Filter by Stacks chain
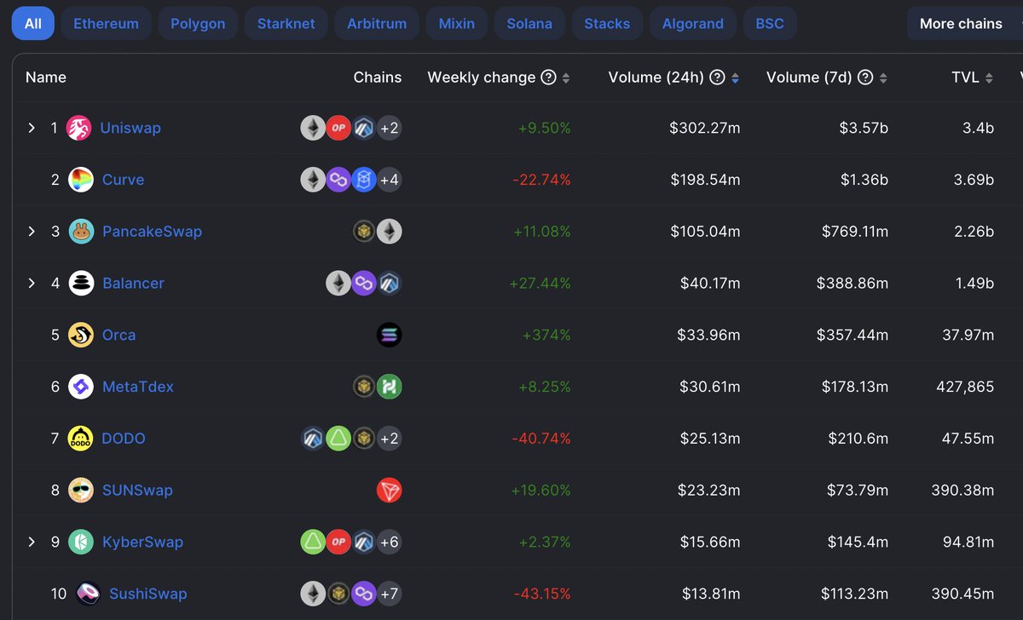This screenshot has height=620, width=1023. coord(607,24)
